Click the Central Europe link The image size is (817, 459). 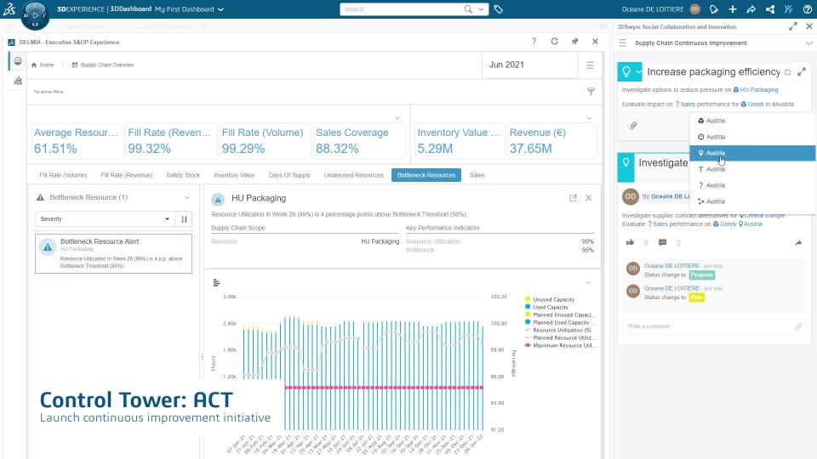pyautogui.click(x=764, y=215)
